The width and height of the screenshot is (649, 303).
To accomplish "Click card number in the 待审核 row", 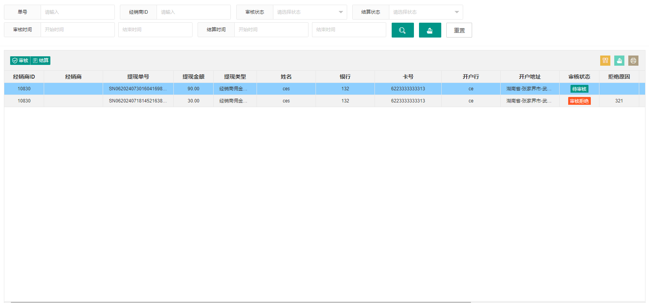I will 408,89.
